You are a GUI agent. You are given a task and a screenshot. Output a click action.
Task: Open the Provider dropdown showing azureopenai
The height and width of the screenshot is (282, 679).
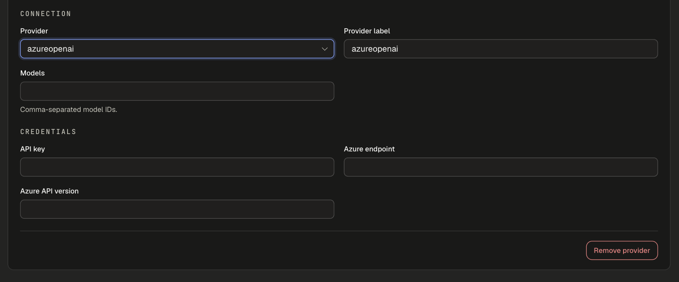tap(177, 49)
